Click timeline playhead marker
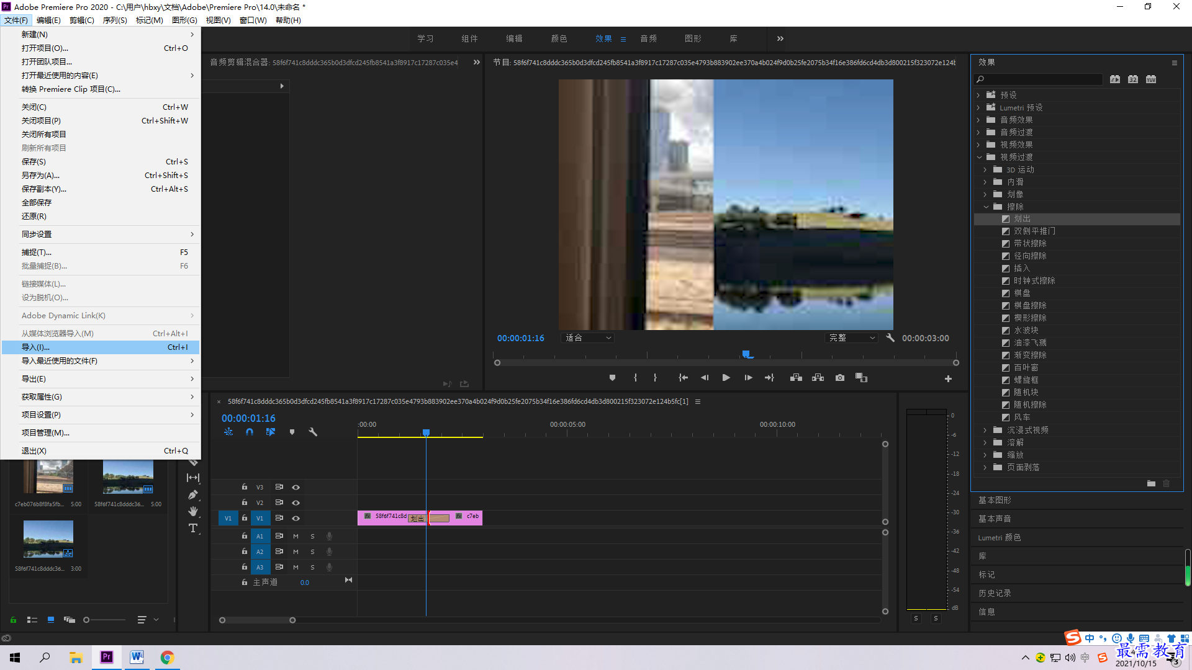This screenshot has height=670, width=1192. coord(426,432)
